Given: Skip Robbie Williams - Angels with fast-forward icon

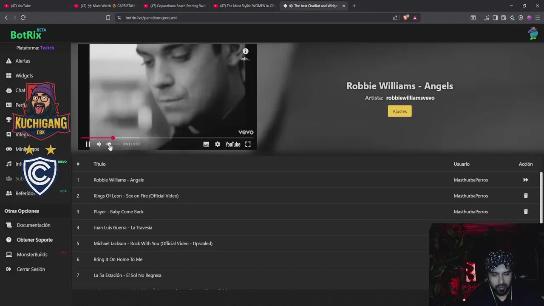Looking at the screenshot, I should (x=526, y=180).
